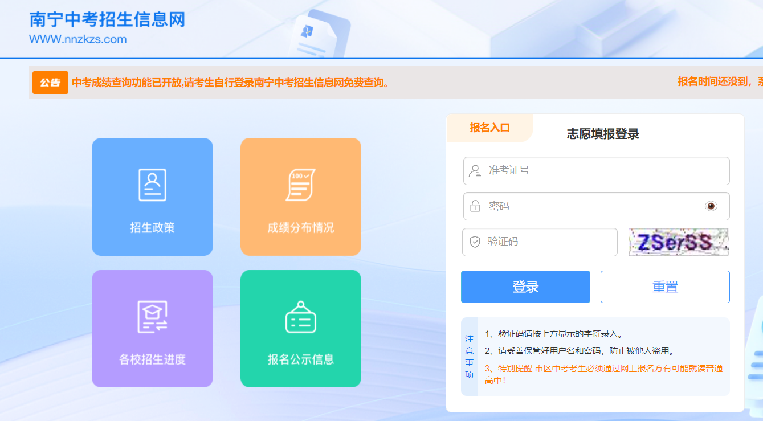Image resolution: width=763 pixels, height=421 pixels.
Task: Click the orange 公告 announcement badge
Action: (50, 83)
